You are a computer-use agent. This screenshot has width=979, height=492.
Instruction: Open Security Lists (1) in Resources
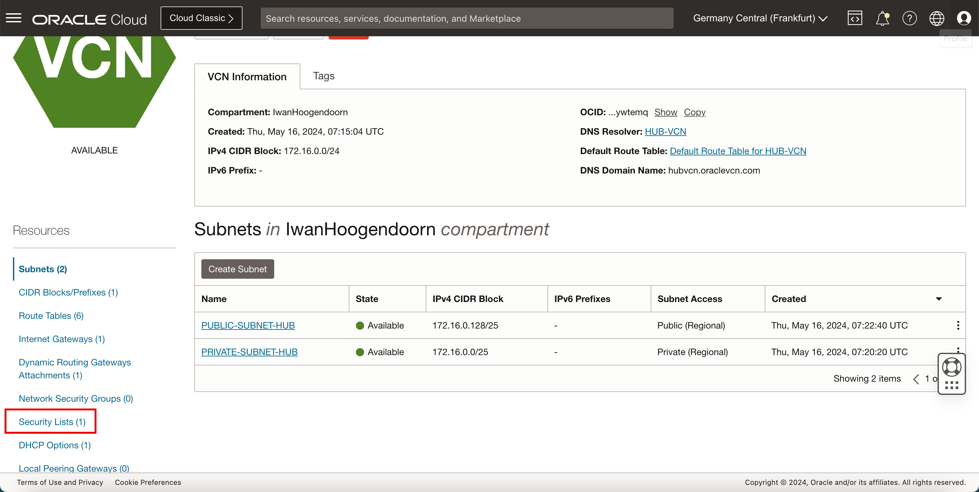(52, 422)
